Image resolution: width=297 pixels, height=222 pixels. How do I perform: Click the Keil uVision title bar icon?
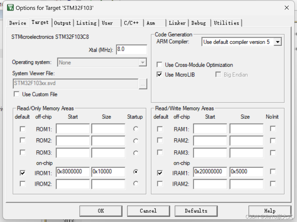[10, 8]
